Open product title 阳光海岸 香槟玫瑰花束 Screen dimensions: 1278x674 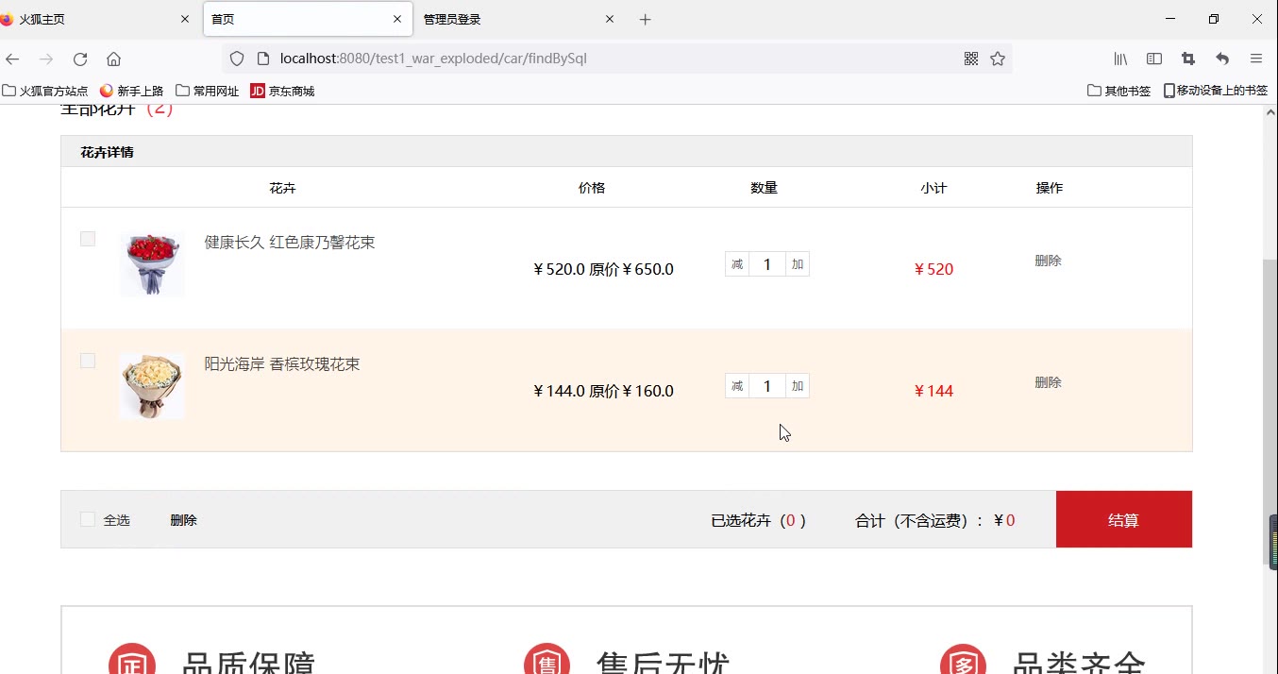282,364
